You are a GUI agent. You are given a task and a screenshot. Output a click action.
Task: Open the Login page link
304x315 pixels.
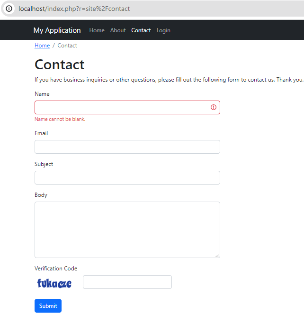pos(163,30)
